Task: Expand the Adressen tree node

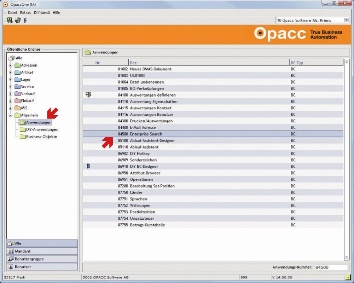Action: click(10, 65)
